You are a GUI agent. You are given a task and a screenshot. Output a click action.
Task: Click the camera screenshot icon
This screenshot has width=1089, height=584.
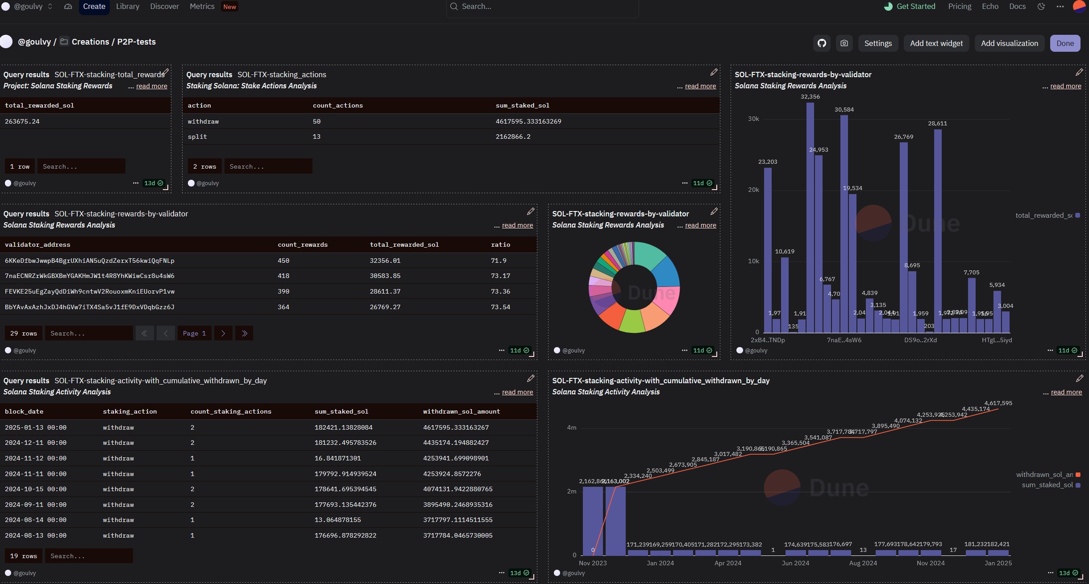844,43
